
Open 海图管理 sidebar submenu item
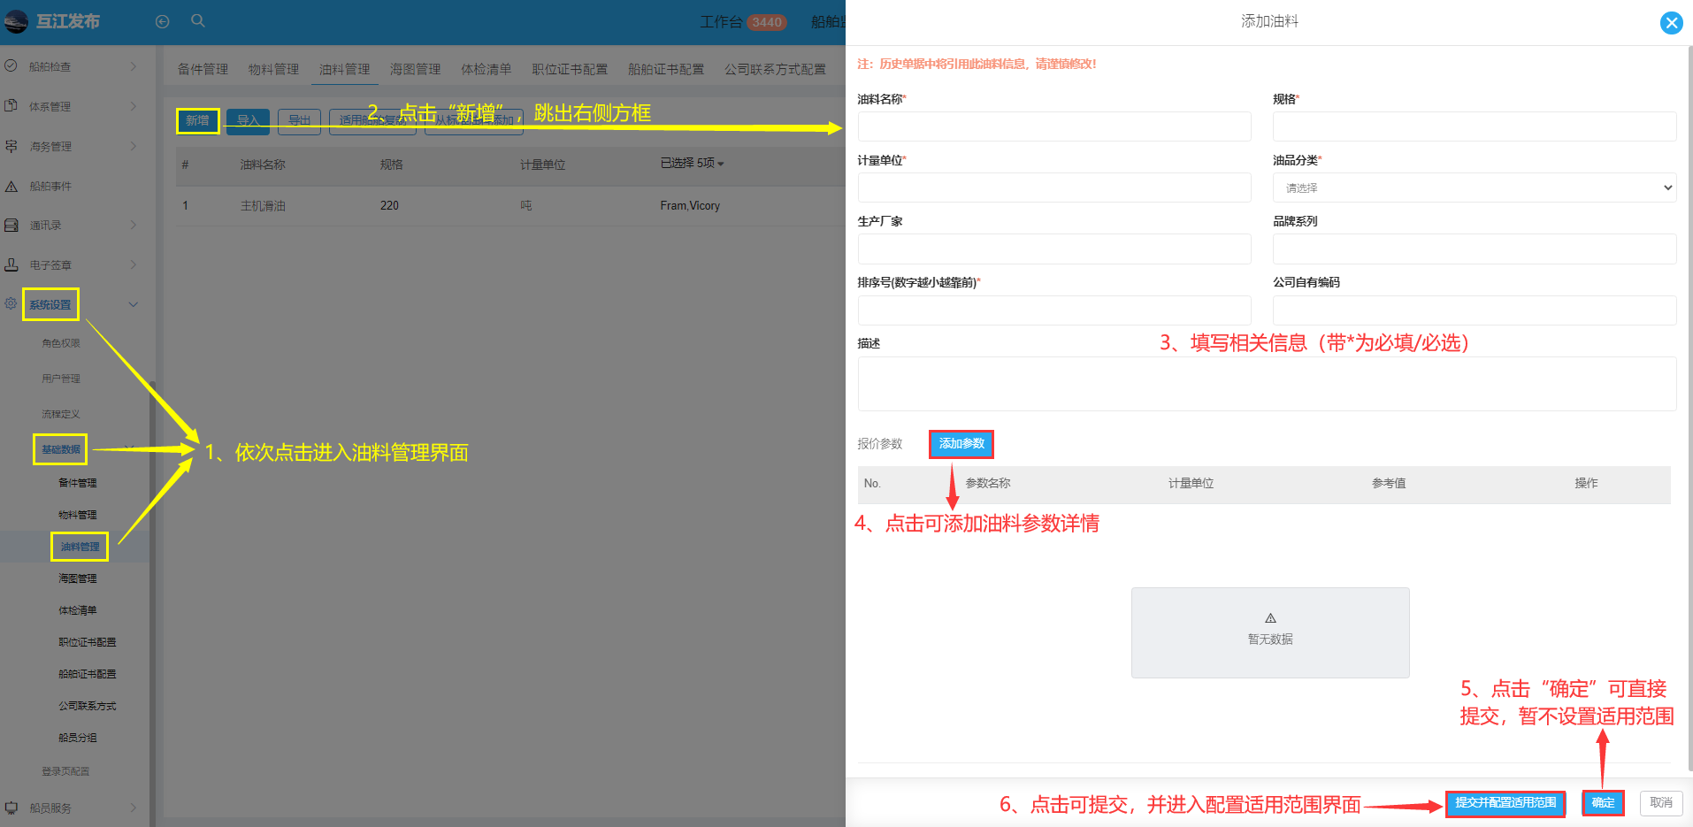click(78, 578)
